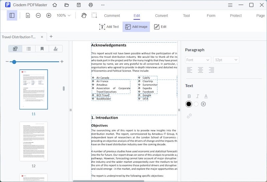
Task: Select the page 12 thumbnail
Action: pos(33,142)
